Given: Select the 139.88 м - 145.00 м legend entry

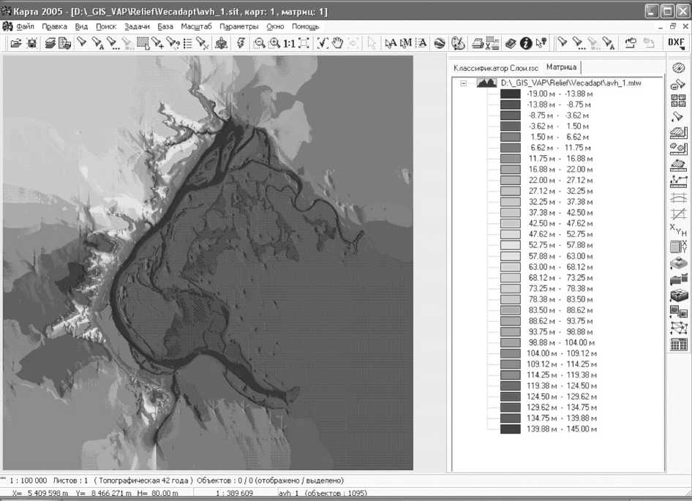Looking at the screenshot, I should point(562,429).
